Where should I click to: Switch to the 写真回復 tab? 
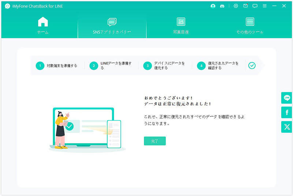click(181, 26)
